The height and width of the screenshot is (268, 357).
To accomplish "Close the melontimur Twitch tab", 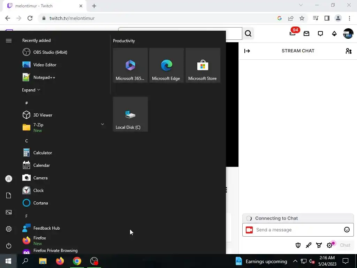I will coord(81,6).
